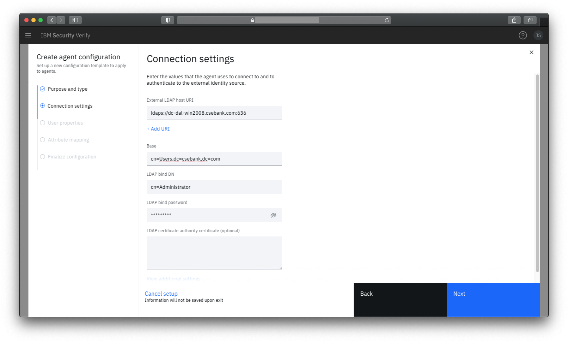Close the agent configuration dialog
This screenshot has width=568, height=343.
point(531,52)
